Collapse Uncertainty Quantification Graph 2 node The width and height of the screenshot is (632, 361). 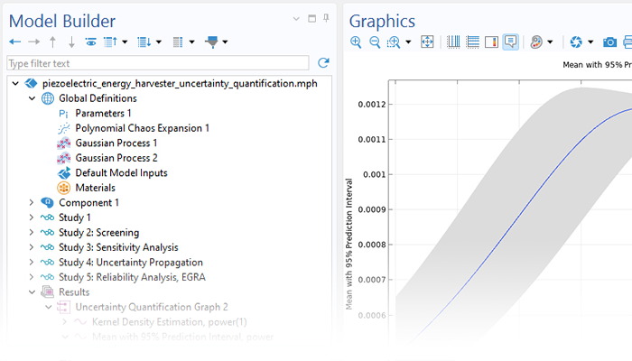pyautogui.click(x=49, y=307)
